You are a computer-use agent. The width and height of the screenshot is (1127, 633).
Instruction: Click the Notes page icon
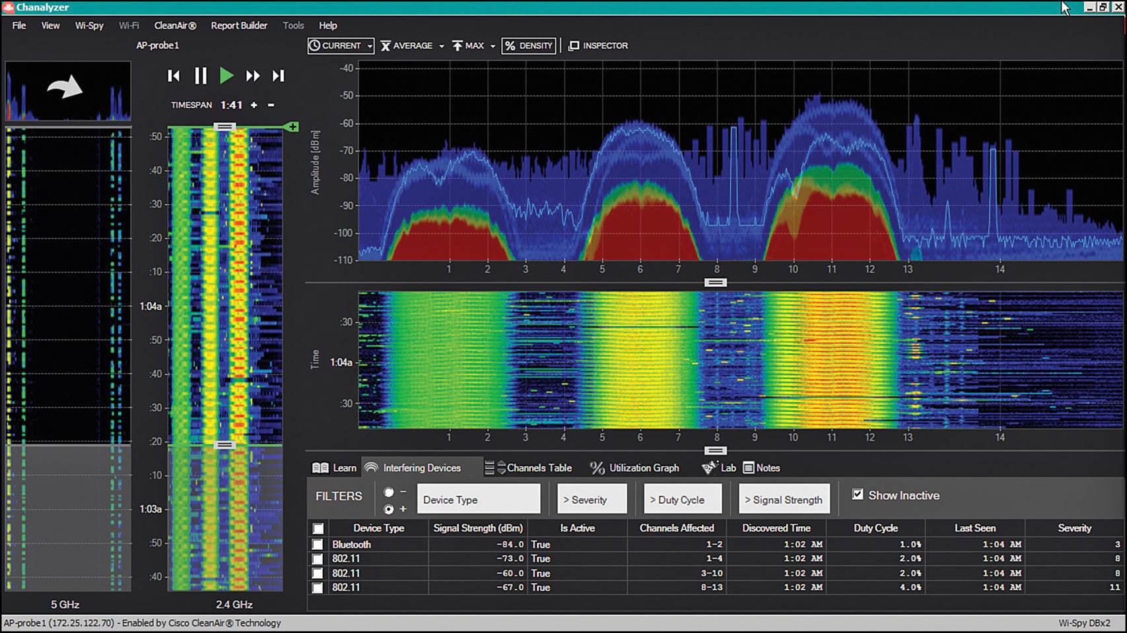click(x=748, y=467)
